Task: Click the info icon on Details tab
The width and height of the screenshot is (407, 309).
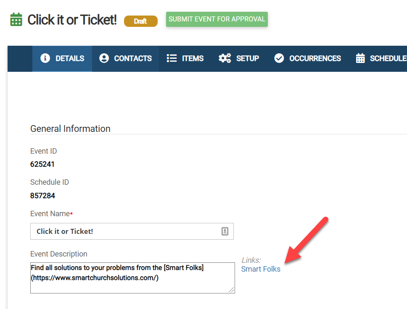Action: [45, 58]
